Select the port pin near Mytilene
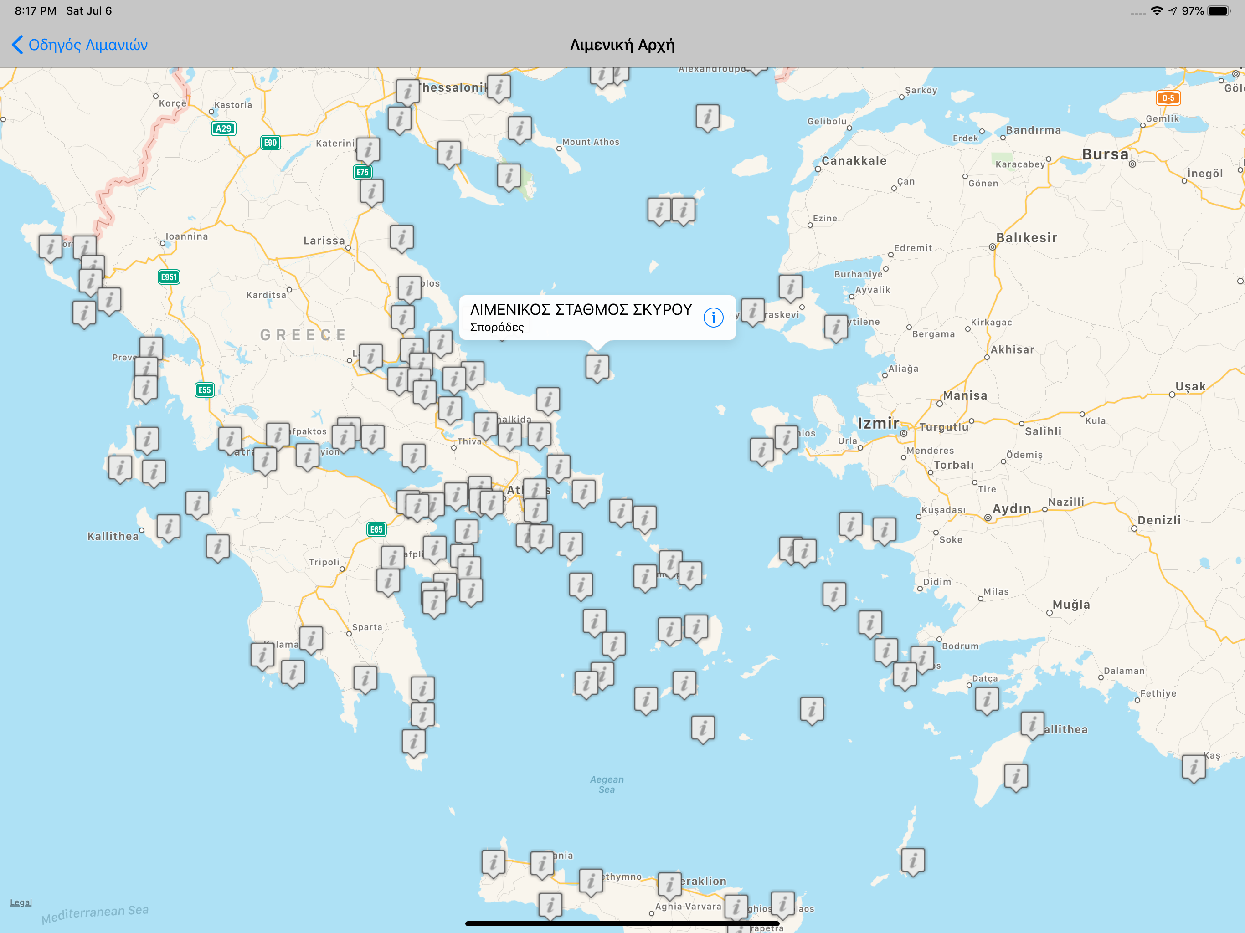The width and height of the screenshot is (1245, 933). [835, 328]
